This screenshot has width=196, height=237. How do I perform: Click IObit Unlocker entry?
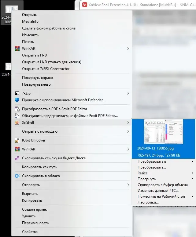coord(72,140)
